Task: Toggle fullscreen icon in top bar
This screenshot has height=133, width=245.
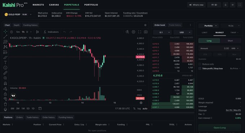Action: click(x=240, y=5)
